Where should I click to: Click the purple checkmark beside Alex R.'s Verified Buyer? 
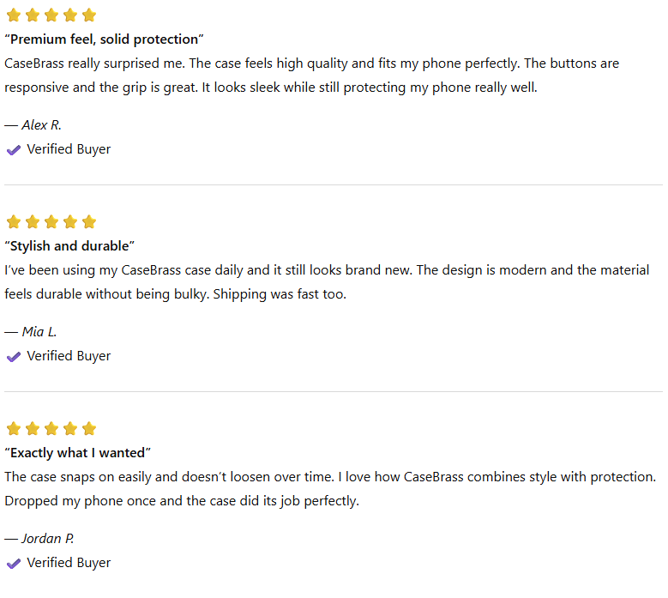pyautogui.click(x=14, y=149)
